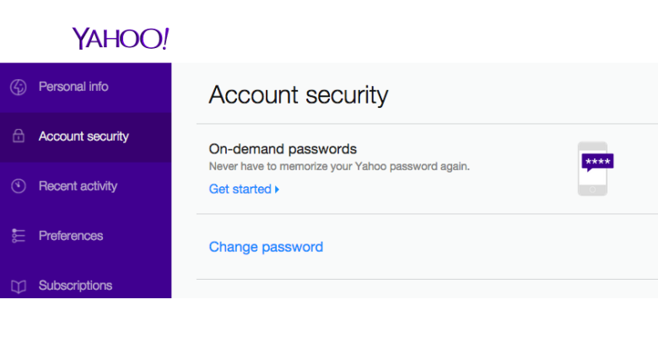Click the purple asterisks speech bubble
Screen dimensions: 658x337
(x=597, y=161)
